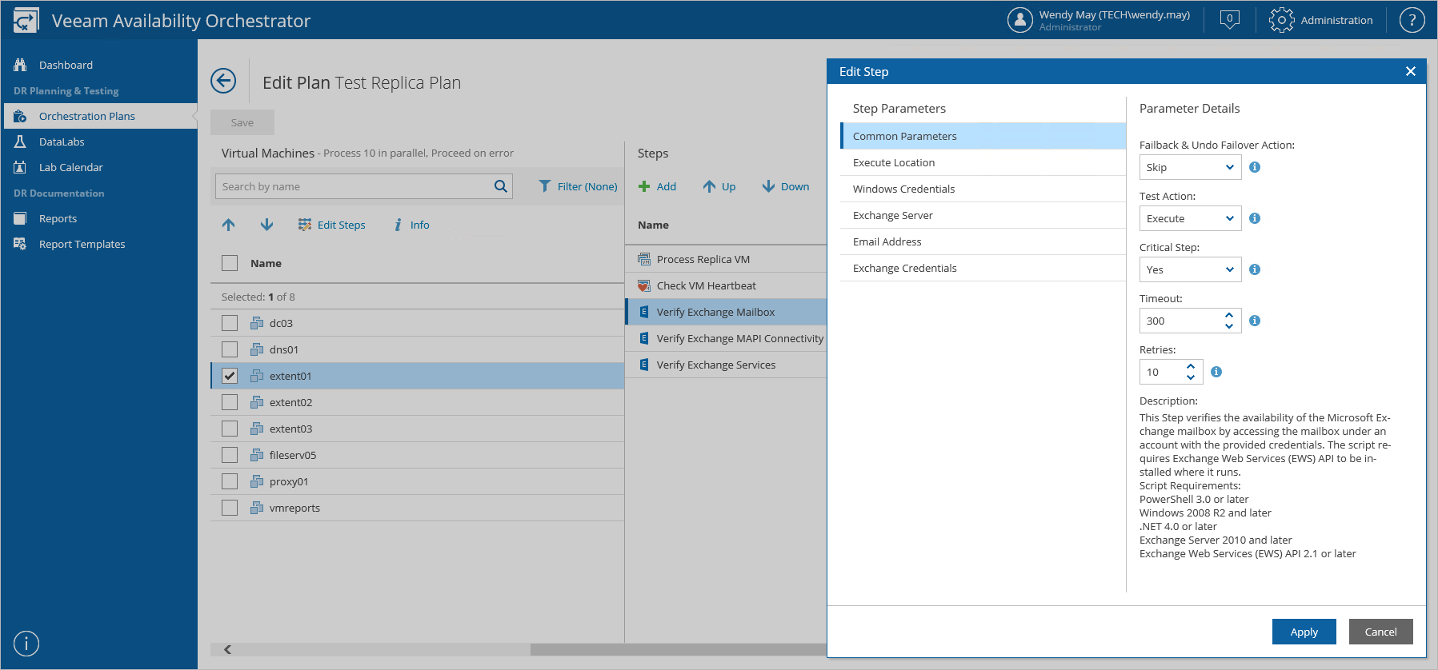The height and width of the screenshot is (670, 1438).
Task: Open the help question mark icon
Action: point(1412,20)
